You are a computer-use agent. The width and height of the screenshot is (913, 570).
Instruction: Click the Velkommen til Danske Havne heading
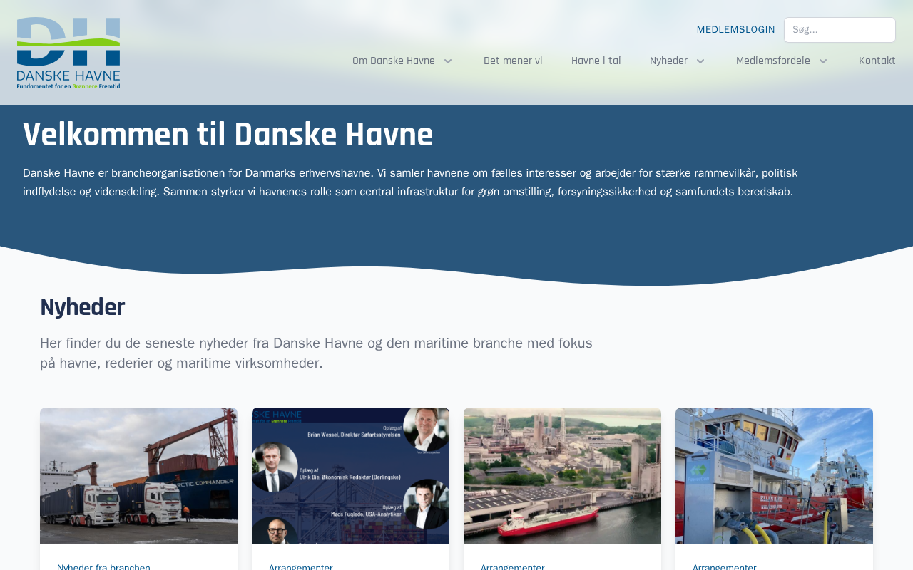228,135
